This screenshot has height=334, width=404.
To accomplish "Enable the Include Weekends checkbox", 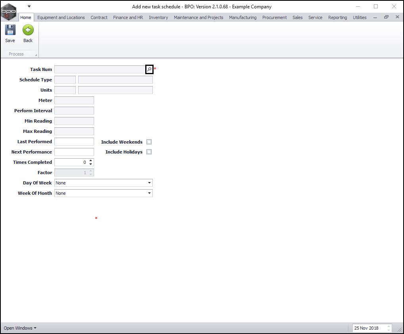I will tap(149, 142).
